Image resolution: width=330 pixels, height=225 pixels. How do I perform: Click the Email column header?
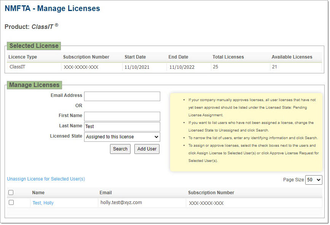(x=106, y=193)
